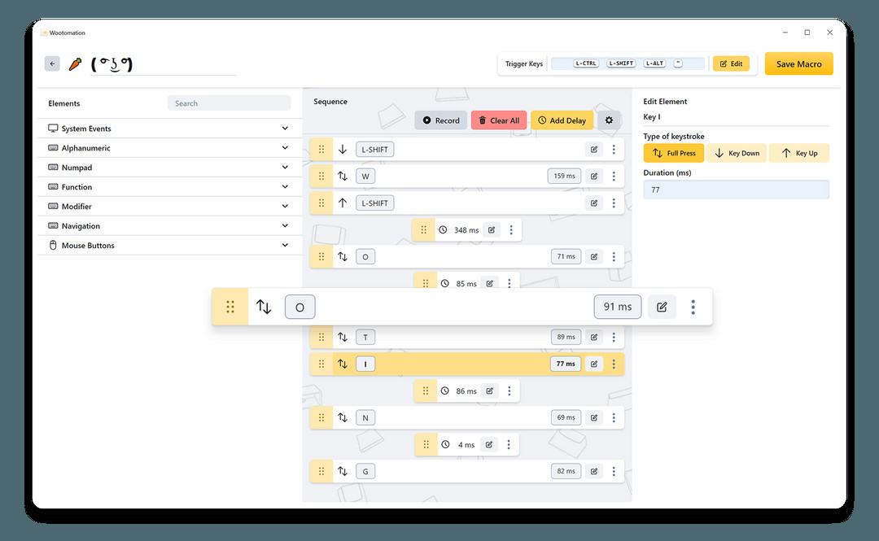Expand the System Events category
Viewport: 879px width, 541px height.
coord(170,129)
